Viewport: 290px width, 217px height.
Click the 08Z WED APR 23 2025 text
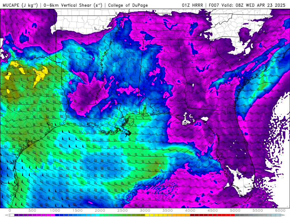[260, 5]
